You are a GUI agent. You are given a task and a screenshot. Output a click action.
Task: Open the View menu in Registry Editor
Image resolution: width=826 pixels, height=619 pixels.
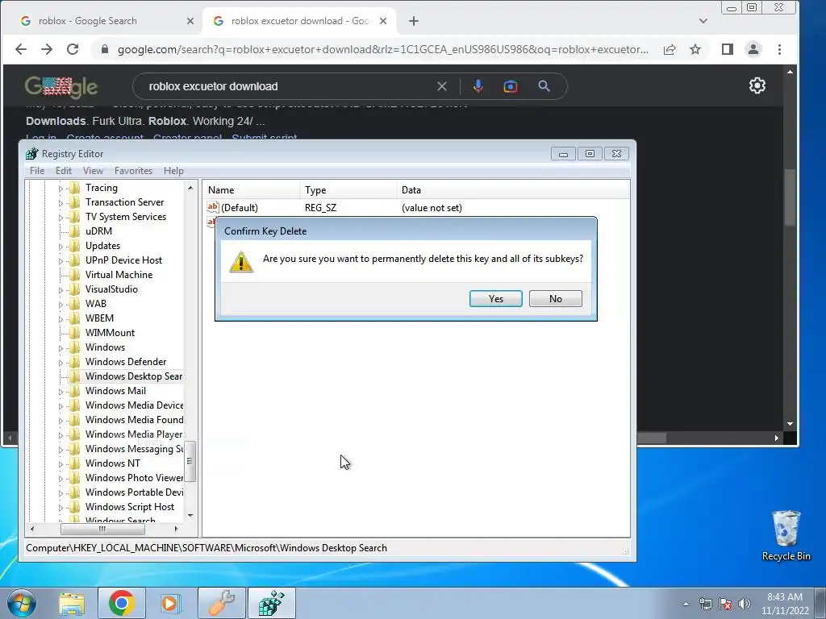(93, 171)
